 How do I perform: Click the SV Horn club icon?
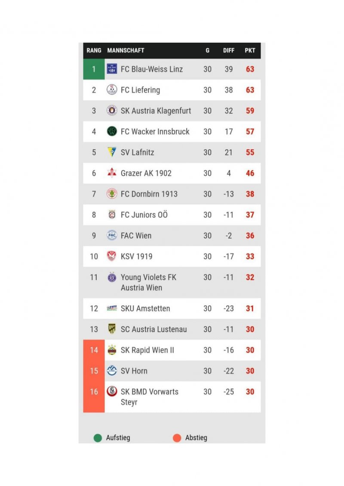point(112,371)
